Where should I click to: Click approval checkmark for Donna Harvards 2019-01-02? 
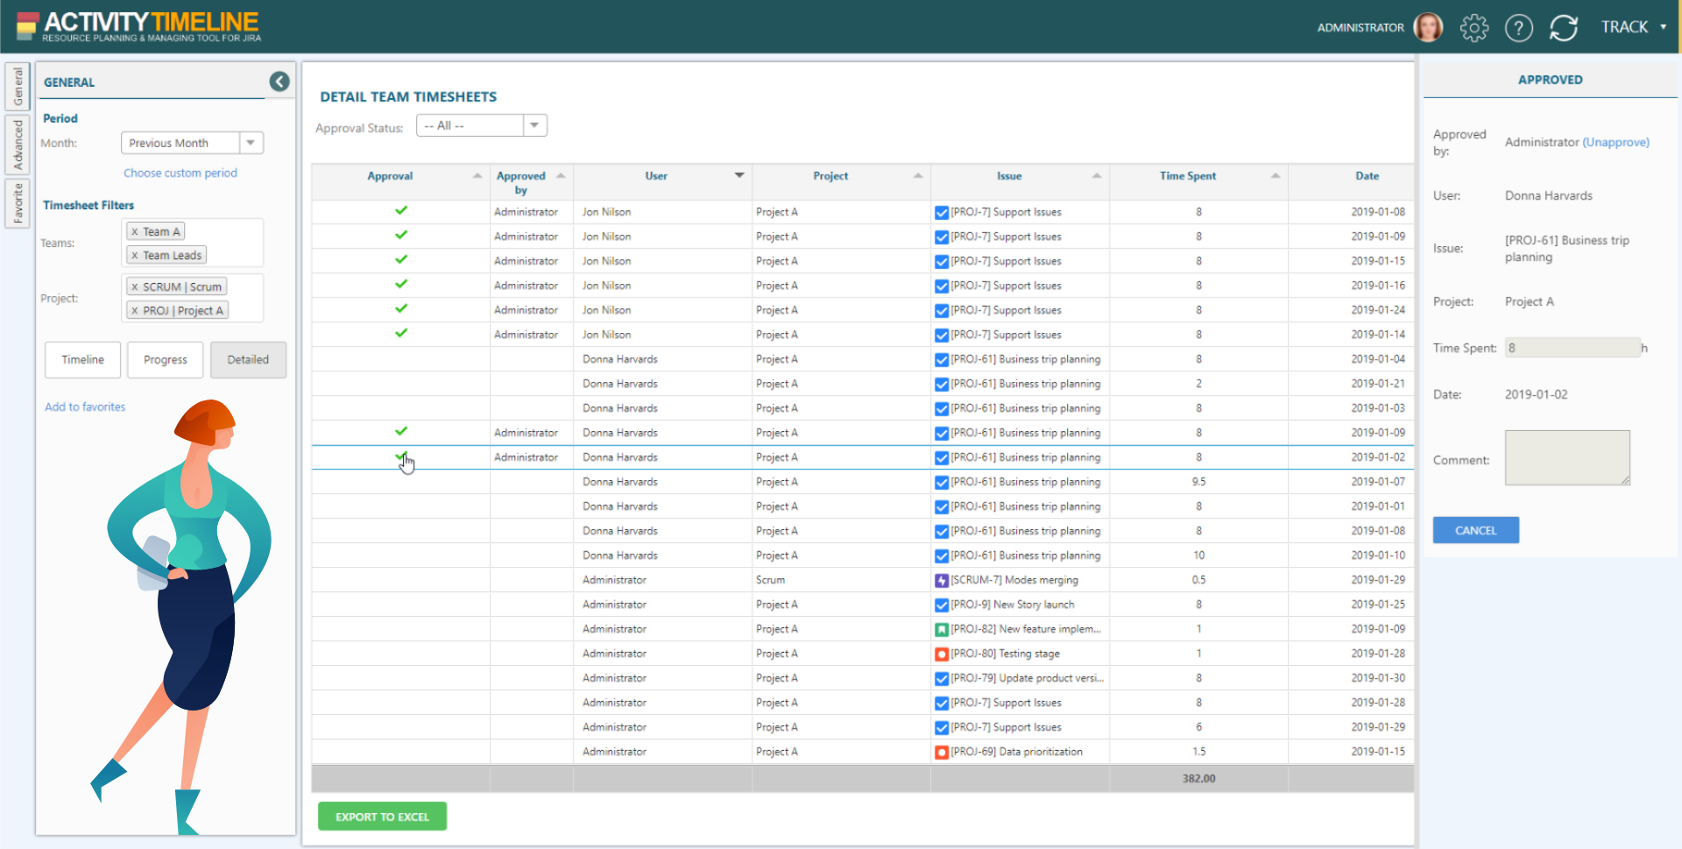tap(401, 456)
